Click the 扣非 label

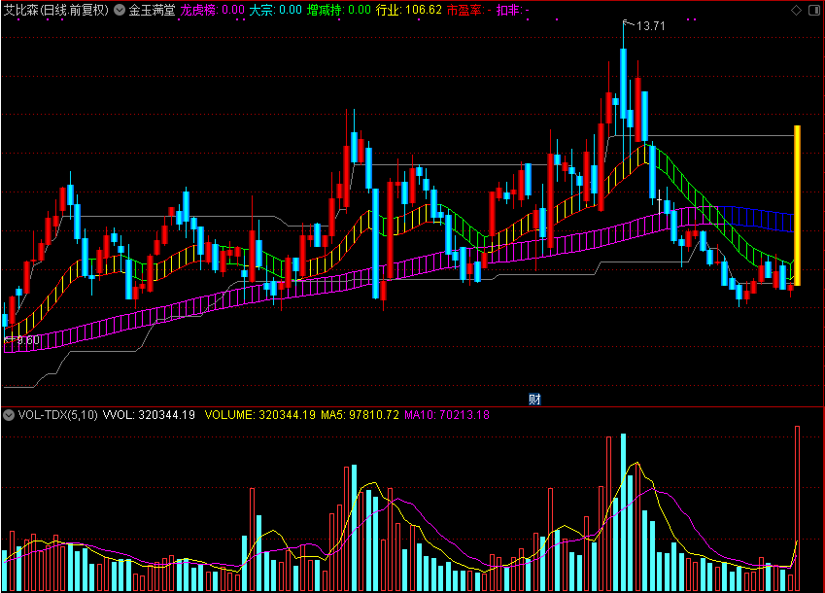click(x=512, y=10)
